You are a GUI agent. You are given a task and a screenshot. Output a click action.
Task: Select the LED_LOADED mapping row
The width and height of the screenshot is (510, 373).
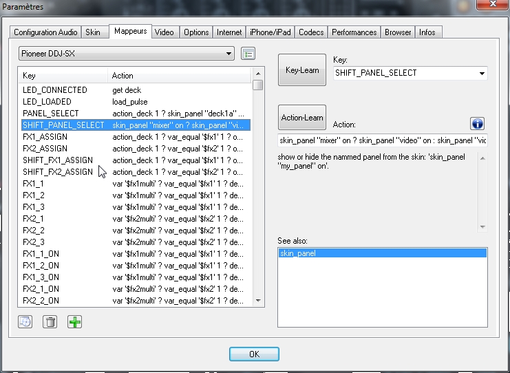[x=136, y=102]
